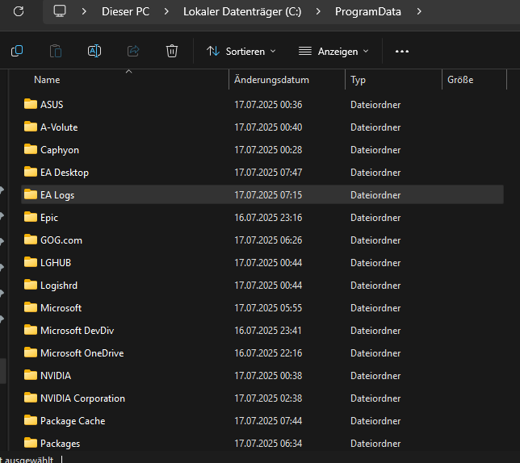
Task: Click date 16.07.2025 23:16 of Epic
Action: [268, 218]
